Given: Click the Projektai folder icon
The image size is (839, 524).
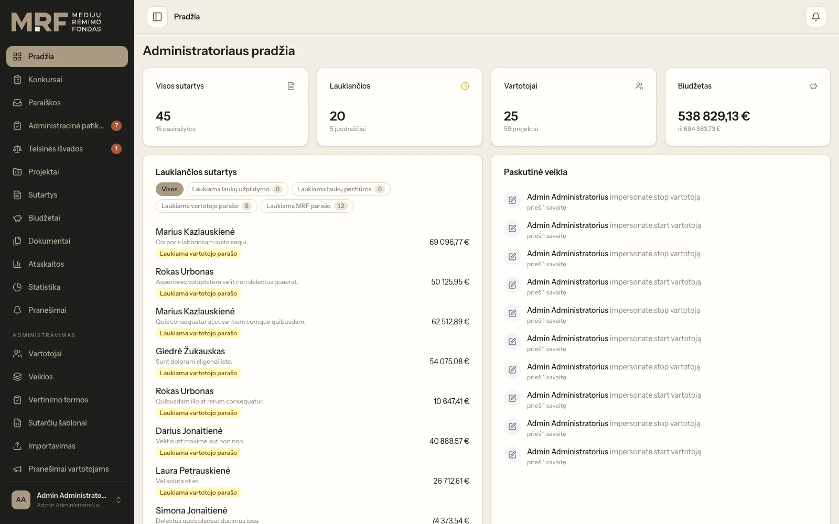Looking at the screenshot, I should (x=17, y=172).
